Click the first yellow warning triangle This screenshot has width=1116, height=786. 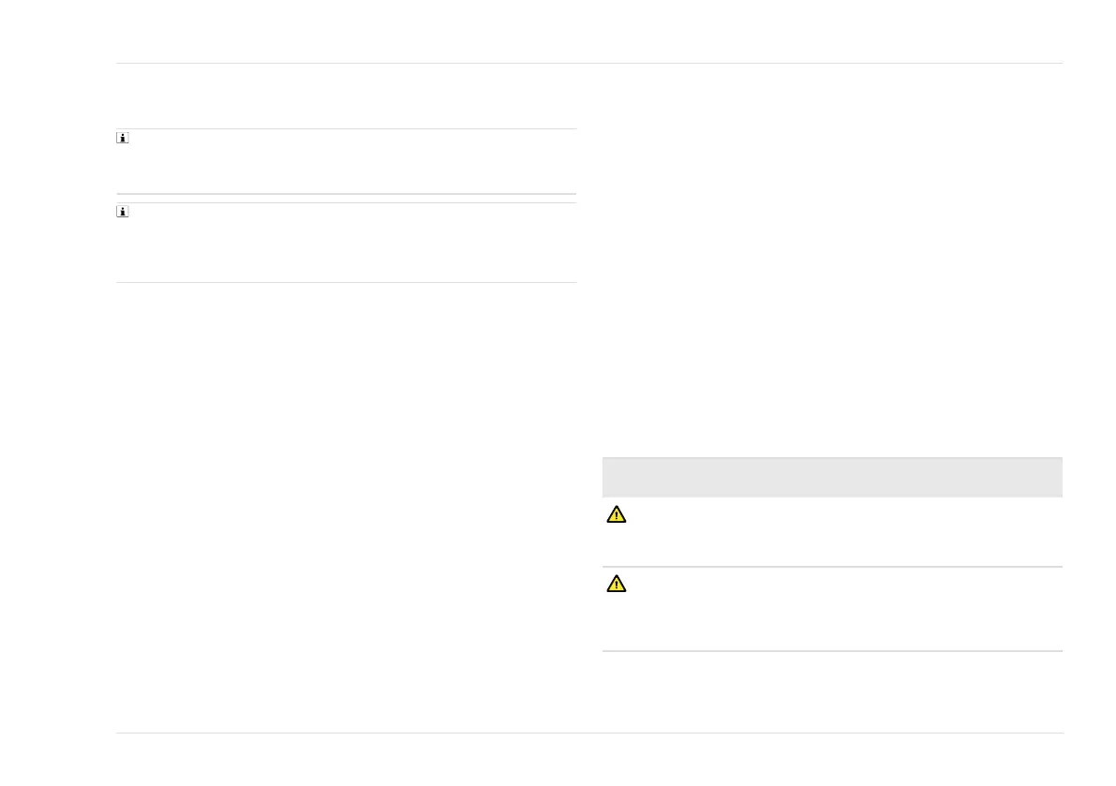(x=616, y=514)
